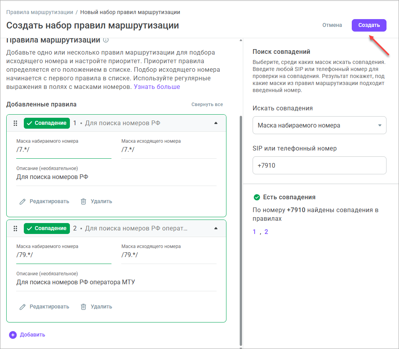Collapse rule 2 using its chevron
399x349 pixels.
click(216, 228)
